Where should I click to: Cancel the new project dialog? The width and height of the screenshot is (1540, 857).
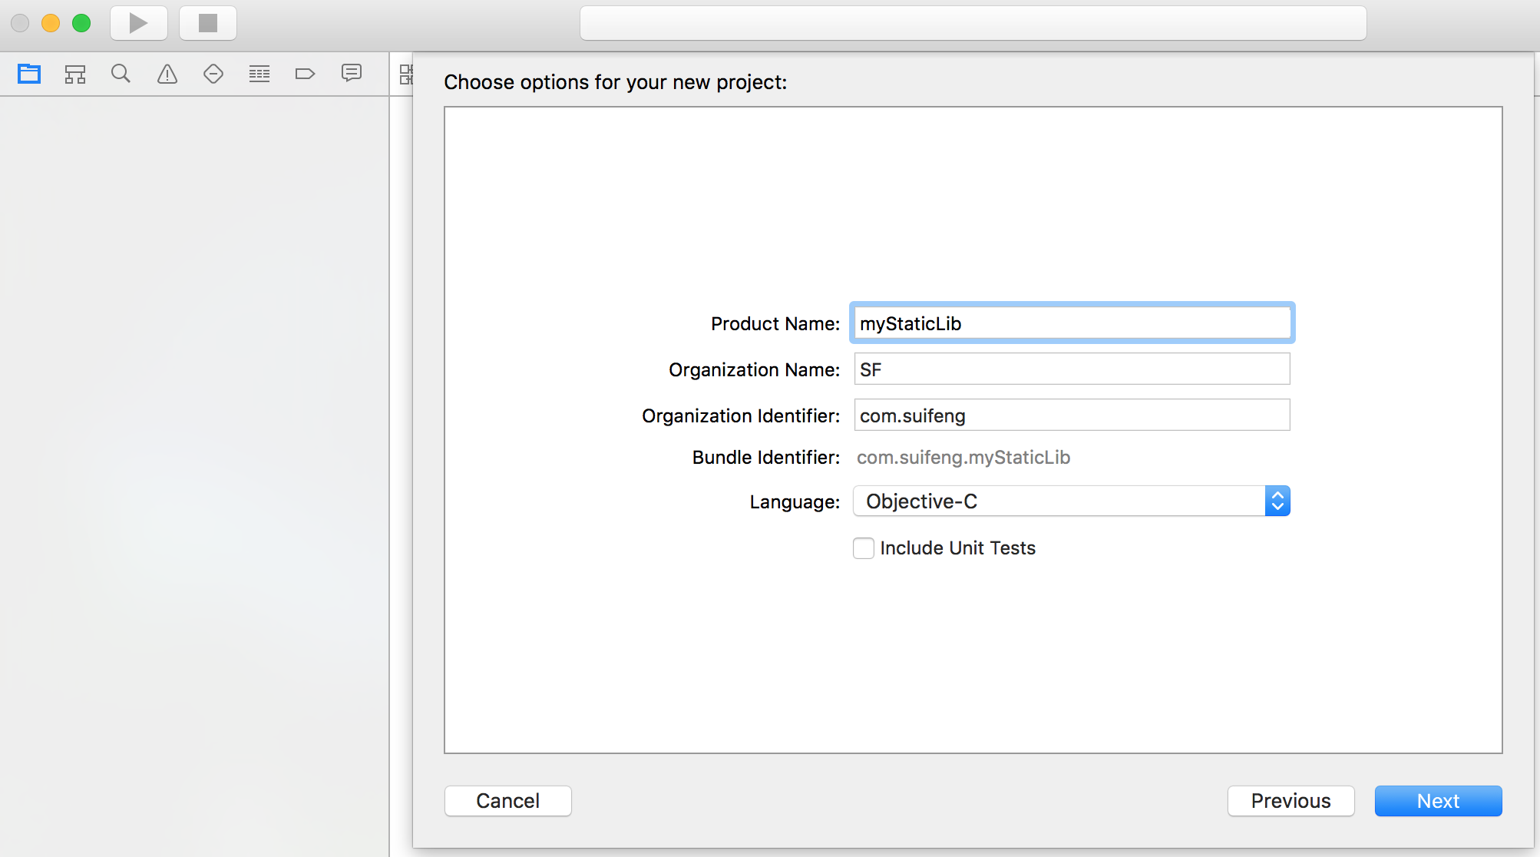click(507, 801)
